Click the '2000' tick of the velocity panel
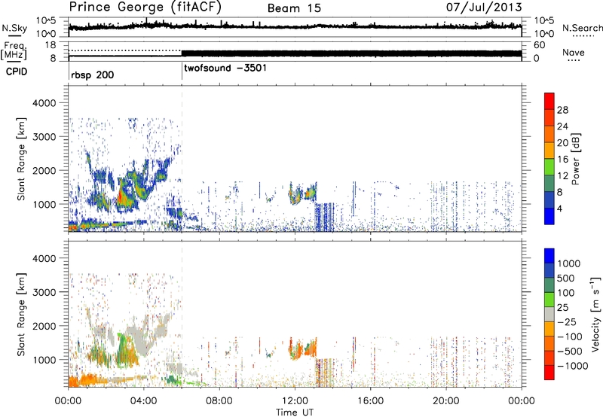 coord(44,326)
